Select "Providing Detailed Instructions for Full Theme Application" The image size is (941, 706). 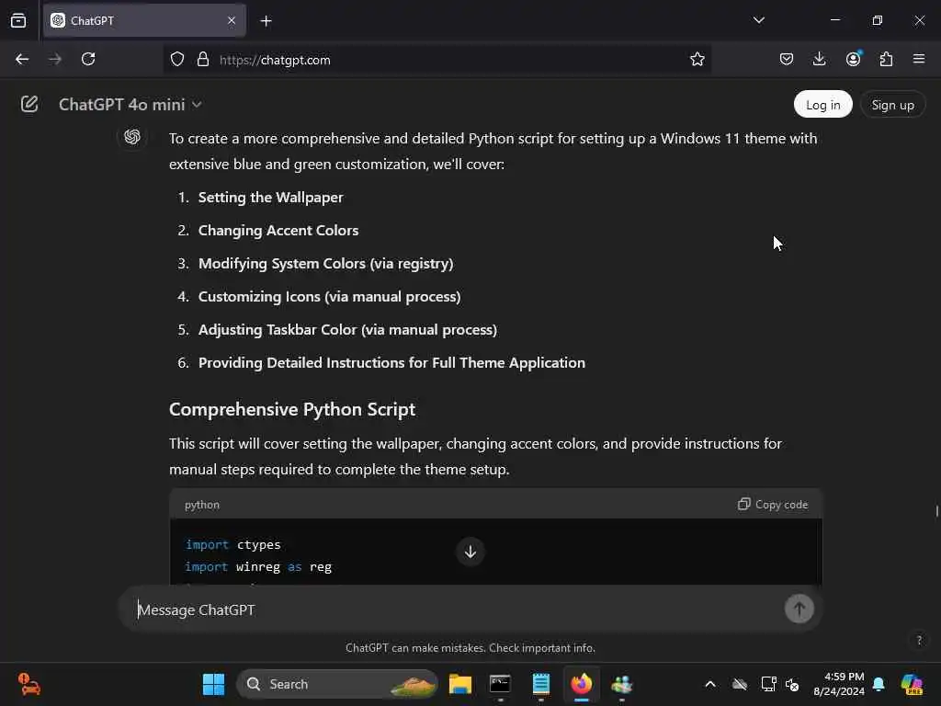[x=391, y=362]
